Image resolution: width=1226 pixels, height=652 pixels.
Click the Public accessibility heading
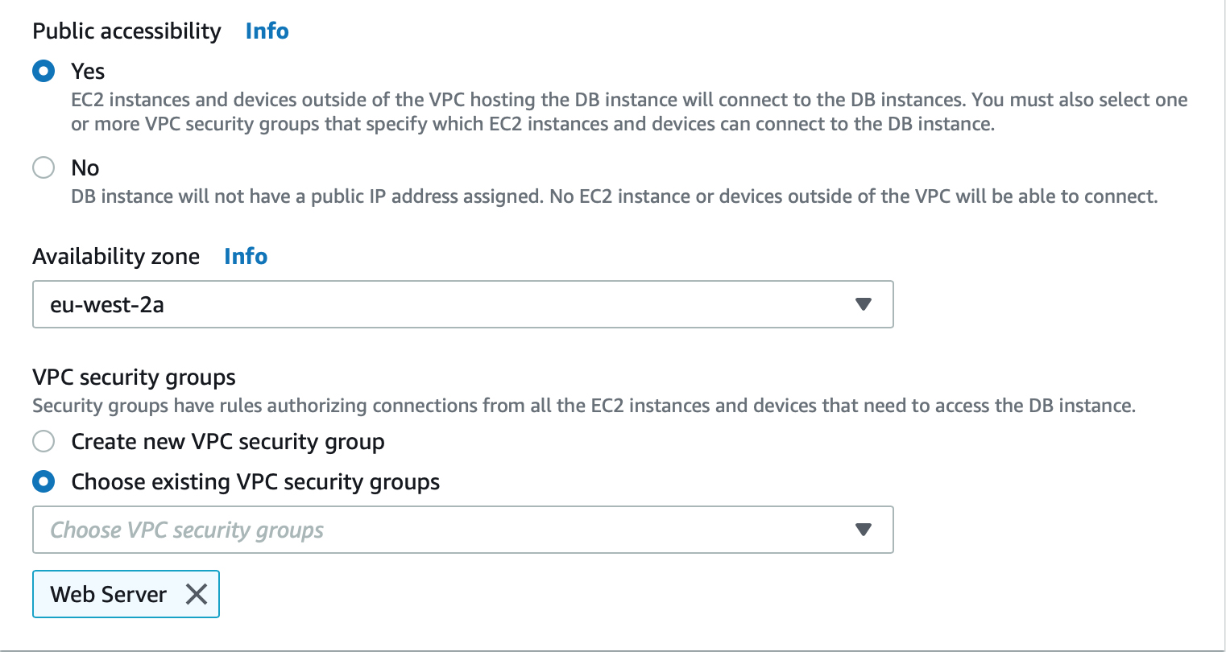pos(126,31)
